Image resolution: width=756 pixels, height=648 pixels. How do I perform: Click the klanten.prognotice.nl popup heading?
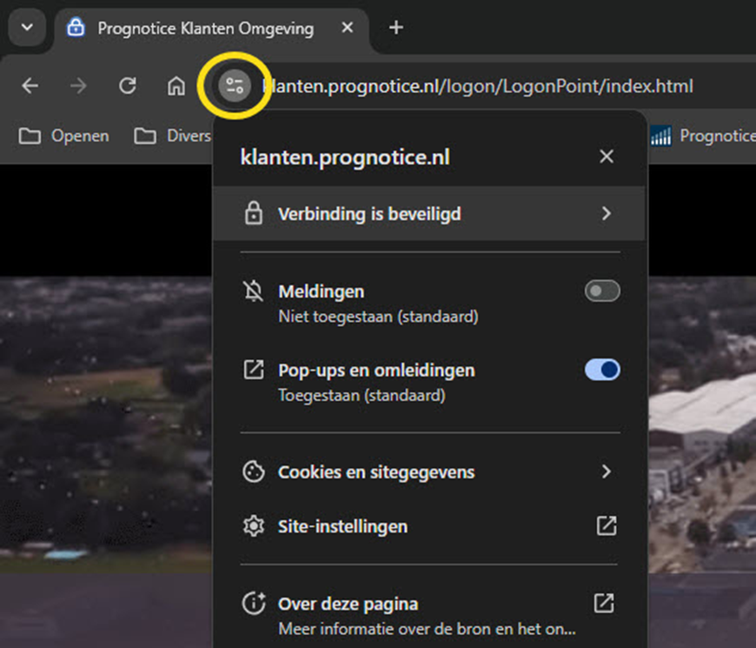[345, 157]
